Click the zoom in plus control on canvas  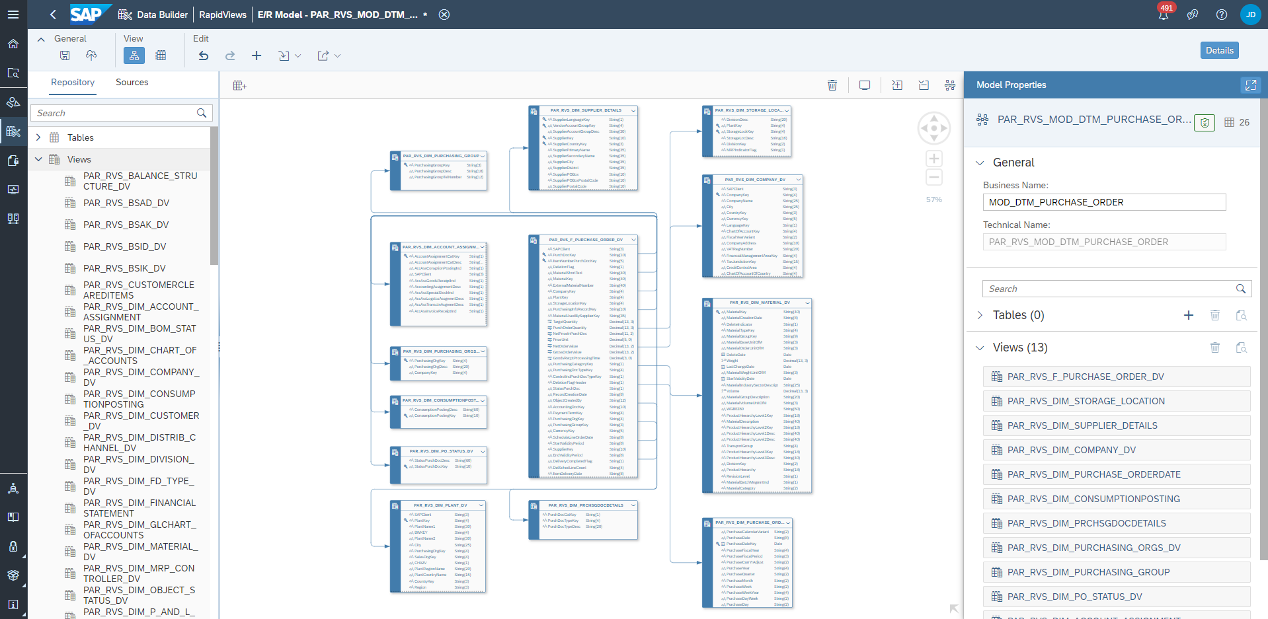point(933,159)
